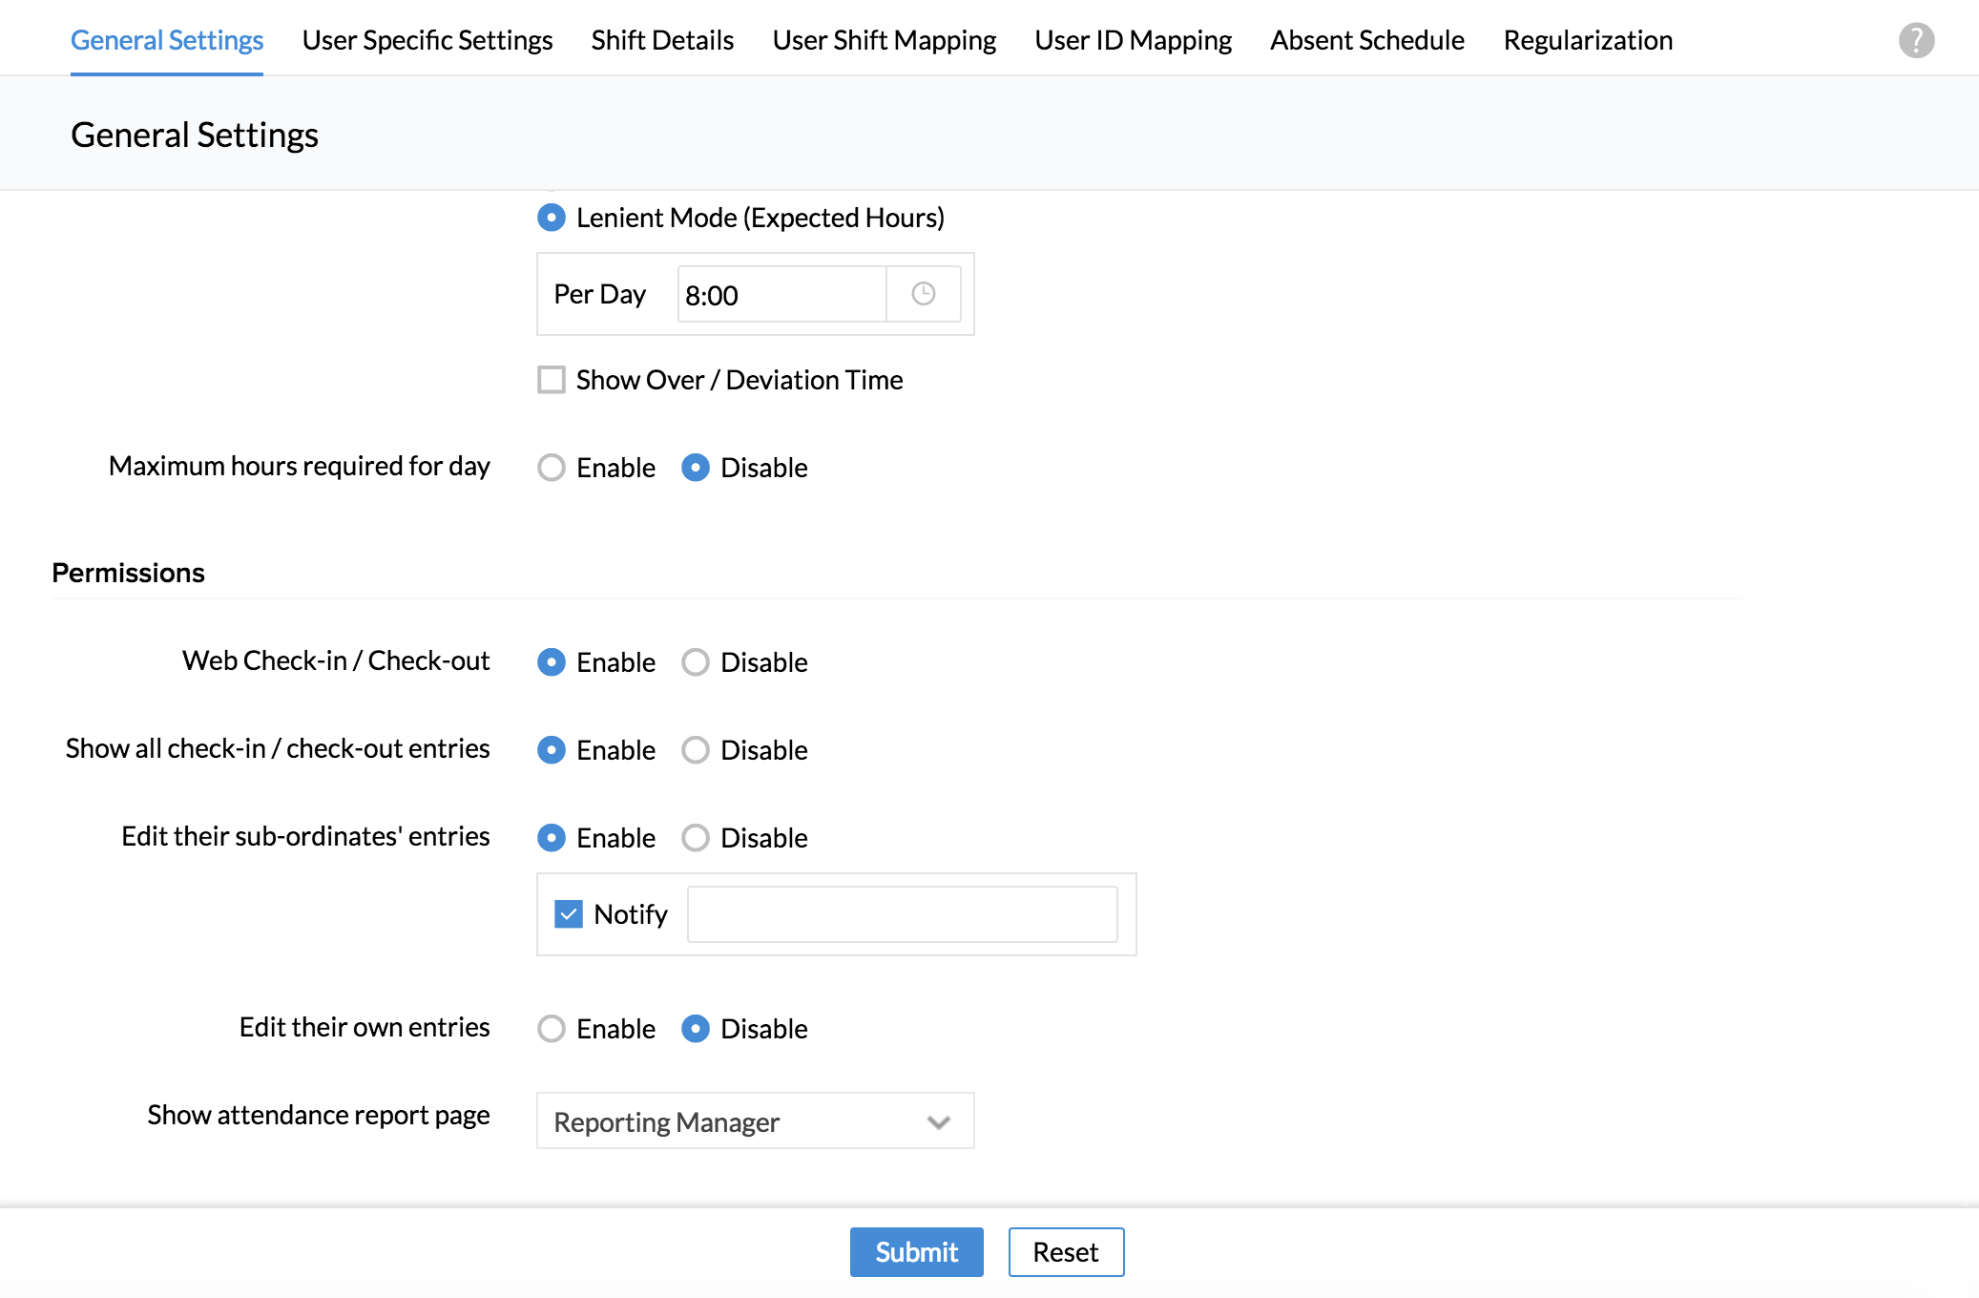Click the Reporting Manager dropdown chevron
Viewport: 1979px width, 1298px height.
click(939, 1122)
